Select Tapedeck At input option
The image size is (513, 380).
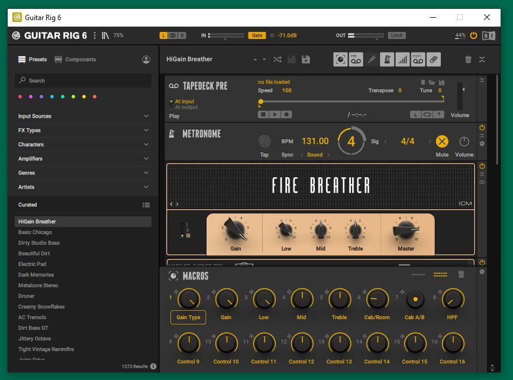tap(184, 101)
